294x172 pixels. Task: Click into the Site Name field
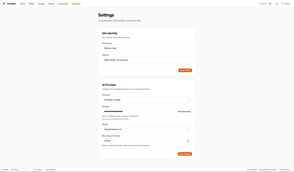pyautogui.click(x=147, y=48)
